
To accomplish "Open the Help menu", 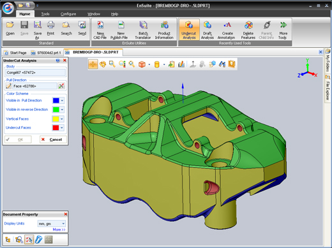I will click(114, 14).
